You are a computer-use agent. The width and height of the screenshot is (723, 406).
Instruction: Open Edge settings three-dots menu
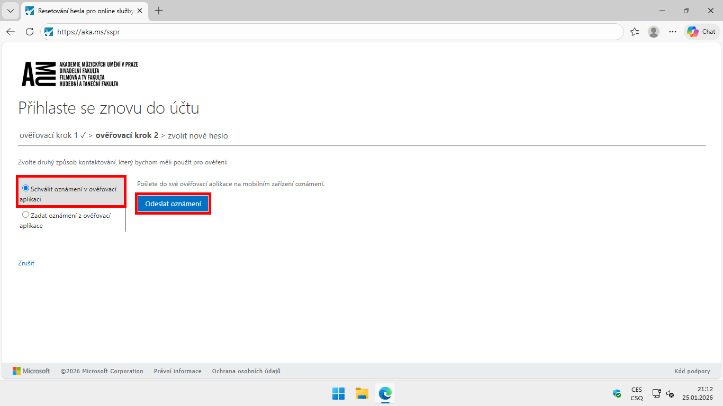click(x=673, y=32)
